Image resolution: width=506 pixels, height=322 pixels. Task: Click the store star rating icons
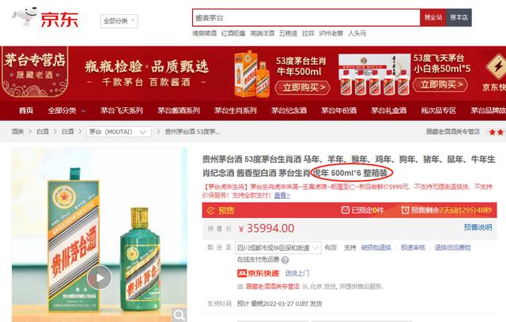tap(497, 132)
